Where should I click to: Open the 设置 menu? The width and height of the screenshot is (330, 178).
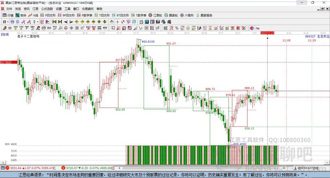coord(59,9)
